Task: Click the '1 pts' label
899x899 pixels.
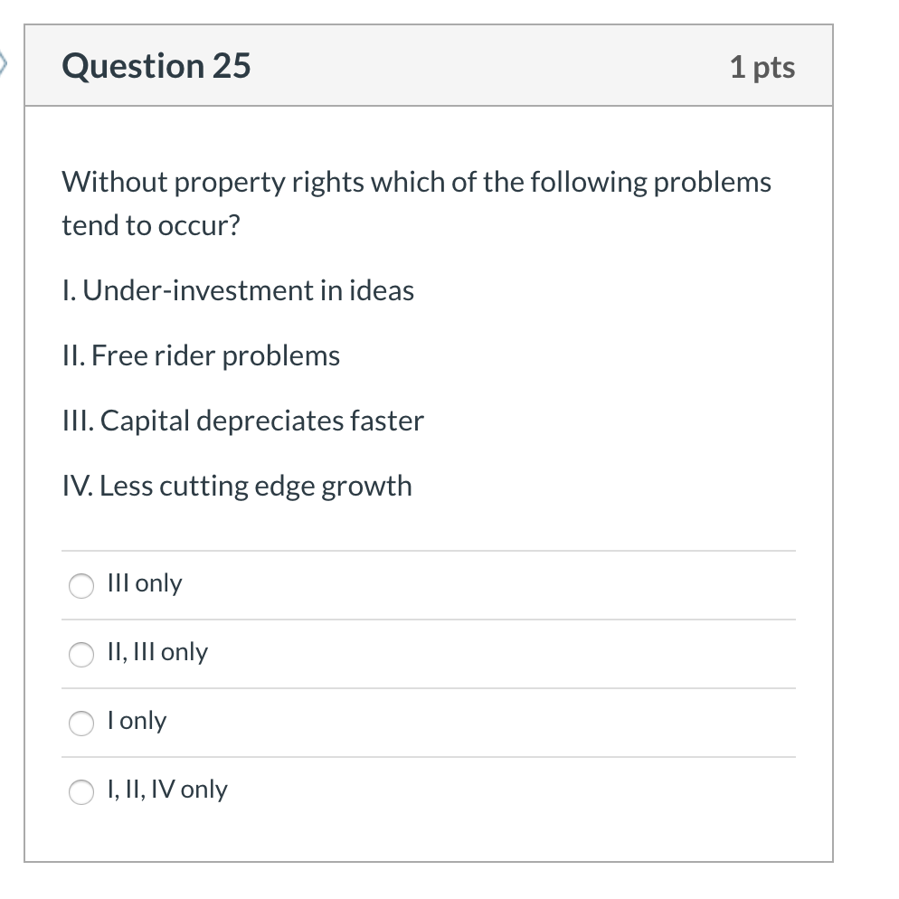Action: pos(761,66)
